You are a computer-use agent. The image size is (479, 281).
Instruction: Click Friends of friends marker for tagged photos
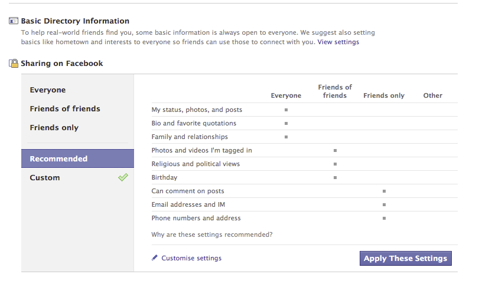pos(335,151)
